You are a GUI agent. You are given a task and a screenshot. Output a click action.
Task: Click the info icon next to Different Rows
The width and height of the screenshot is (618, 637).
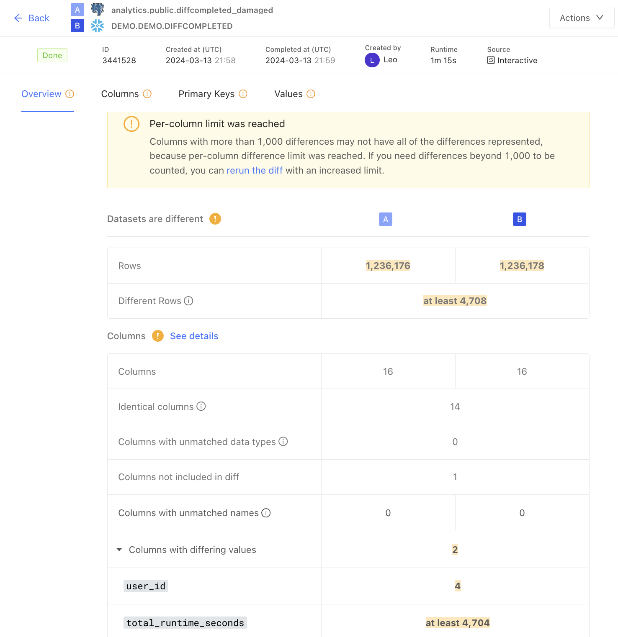point(189,301)
